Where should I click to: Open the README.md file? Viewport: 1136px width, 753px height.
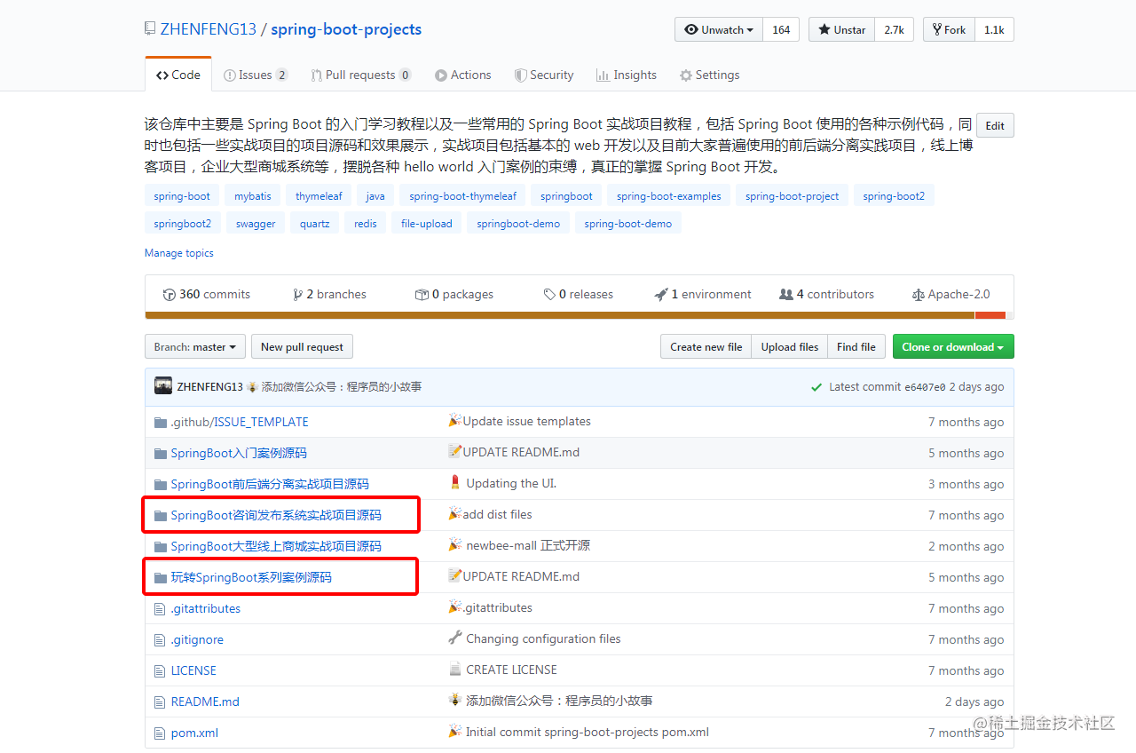coord(205,701)
